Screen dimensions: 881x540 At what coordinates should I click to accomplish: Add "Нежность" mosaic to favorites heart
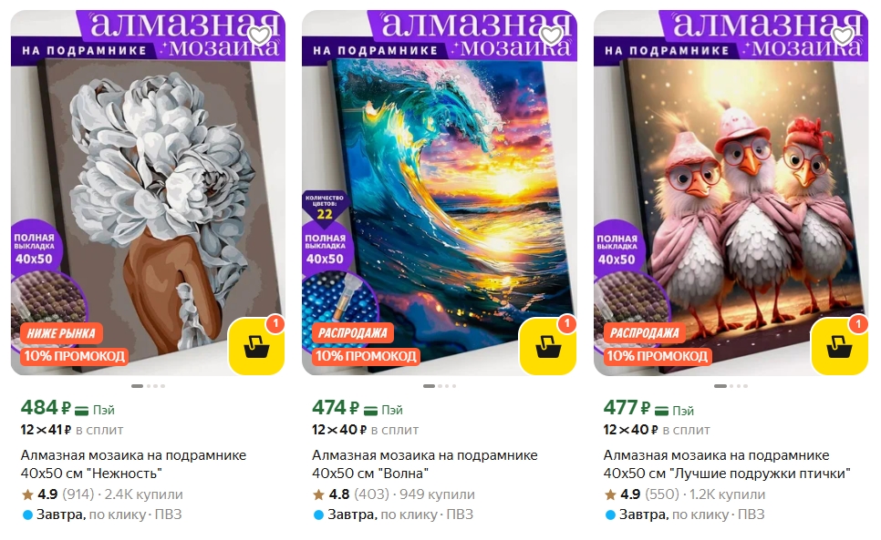pos(260,36)
